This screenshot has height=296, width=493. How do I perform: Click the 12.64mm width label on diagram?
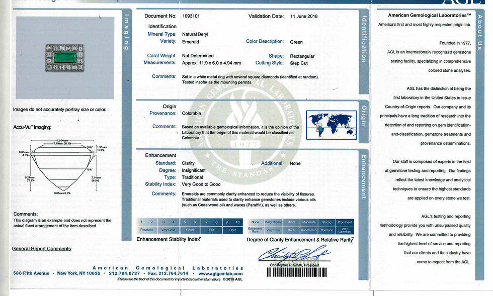62,140
